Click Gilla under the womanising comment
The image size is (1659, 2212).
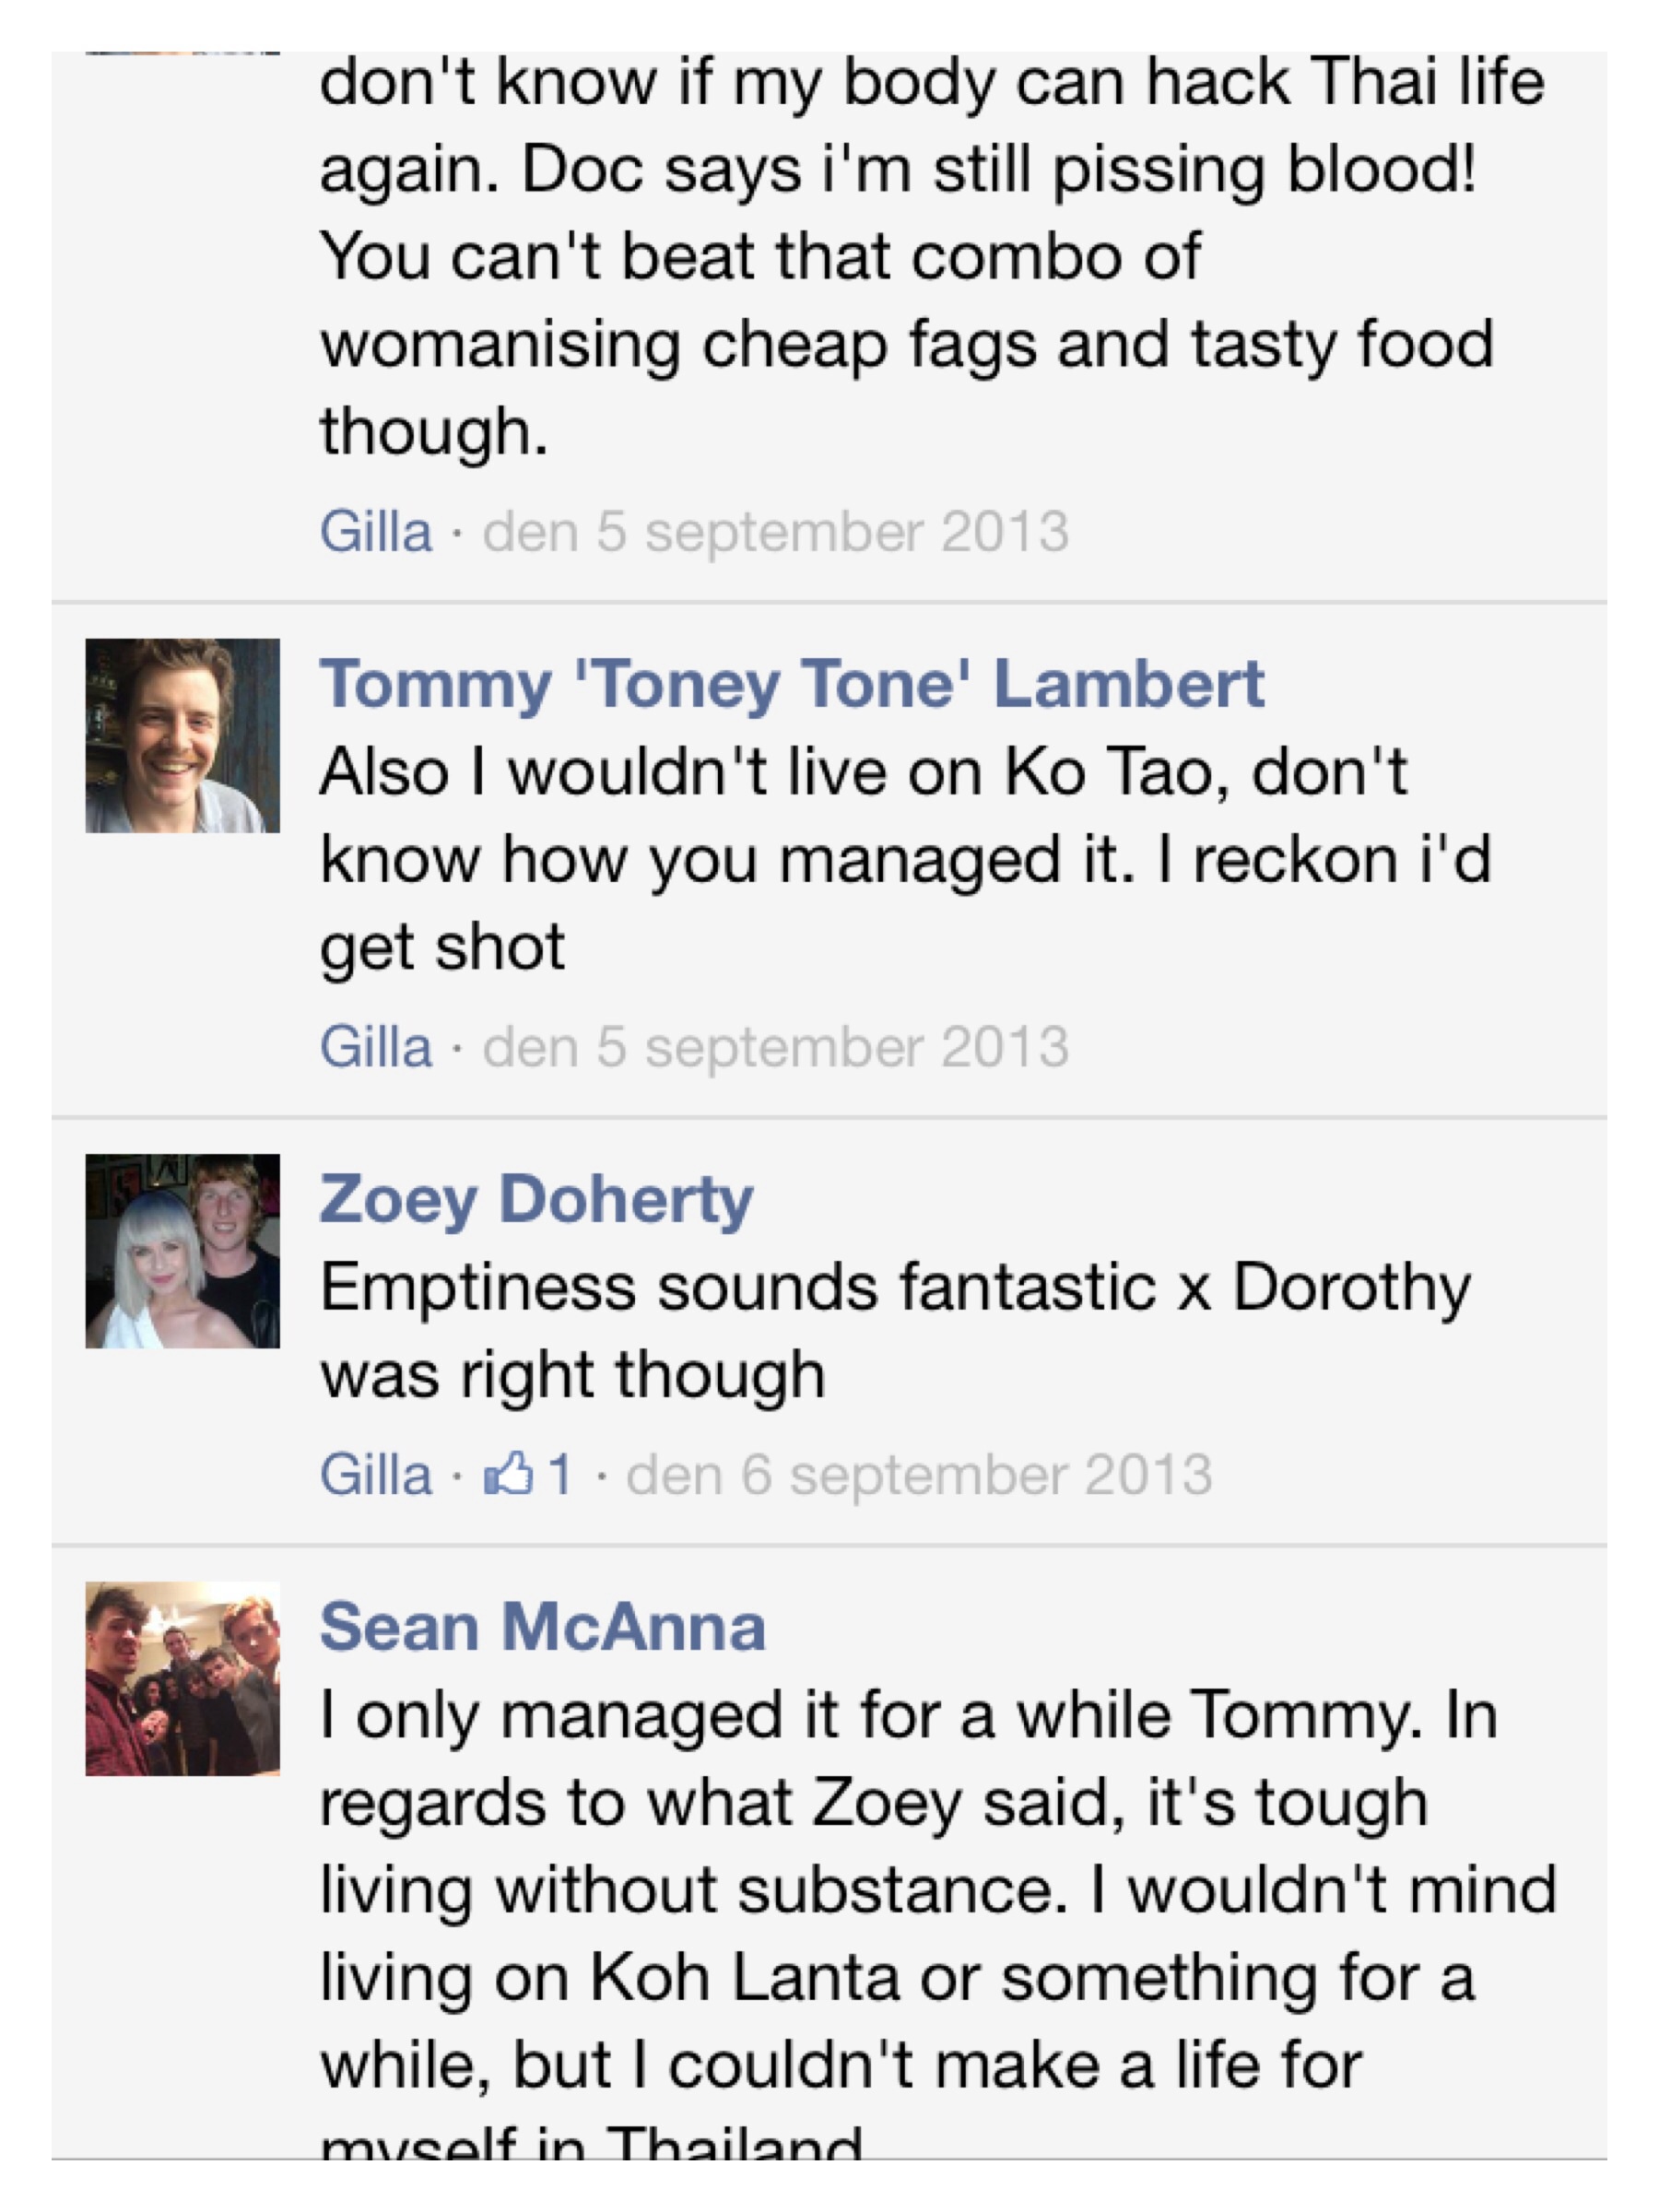click(x=376, y=531)
